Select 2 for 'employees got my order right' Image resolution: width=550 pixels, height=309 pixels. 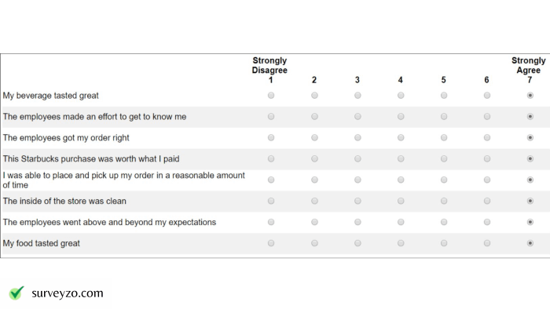tap(314, 137)
